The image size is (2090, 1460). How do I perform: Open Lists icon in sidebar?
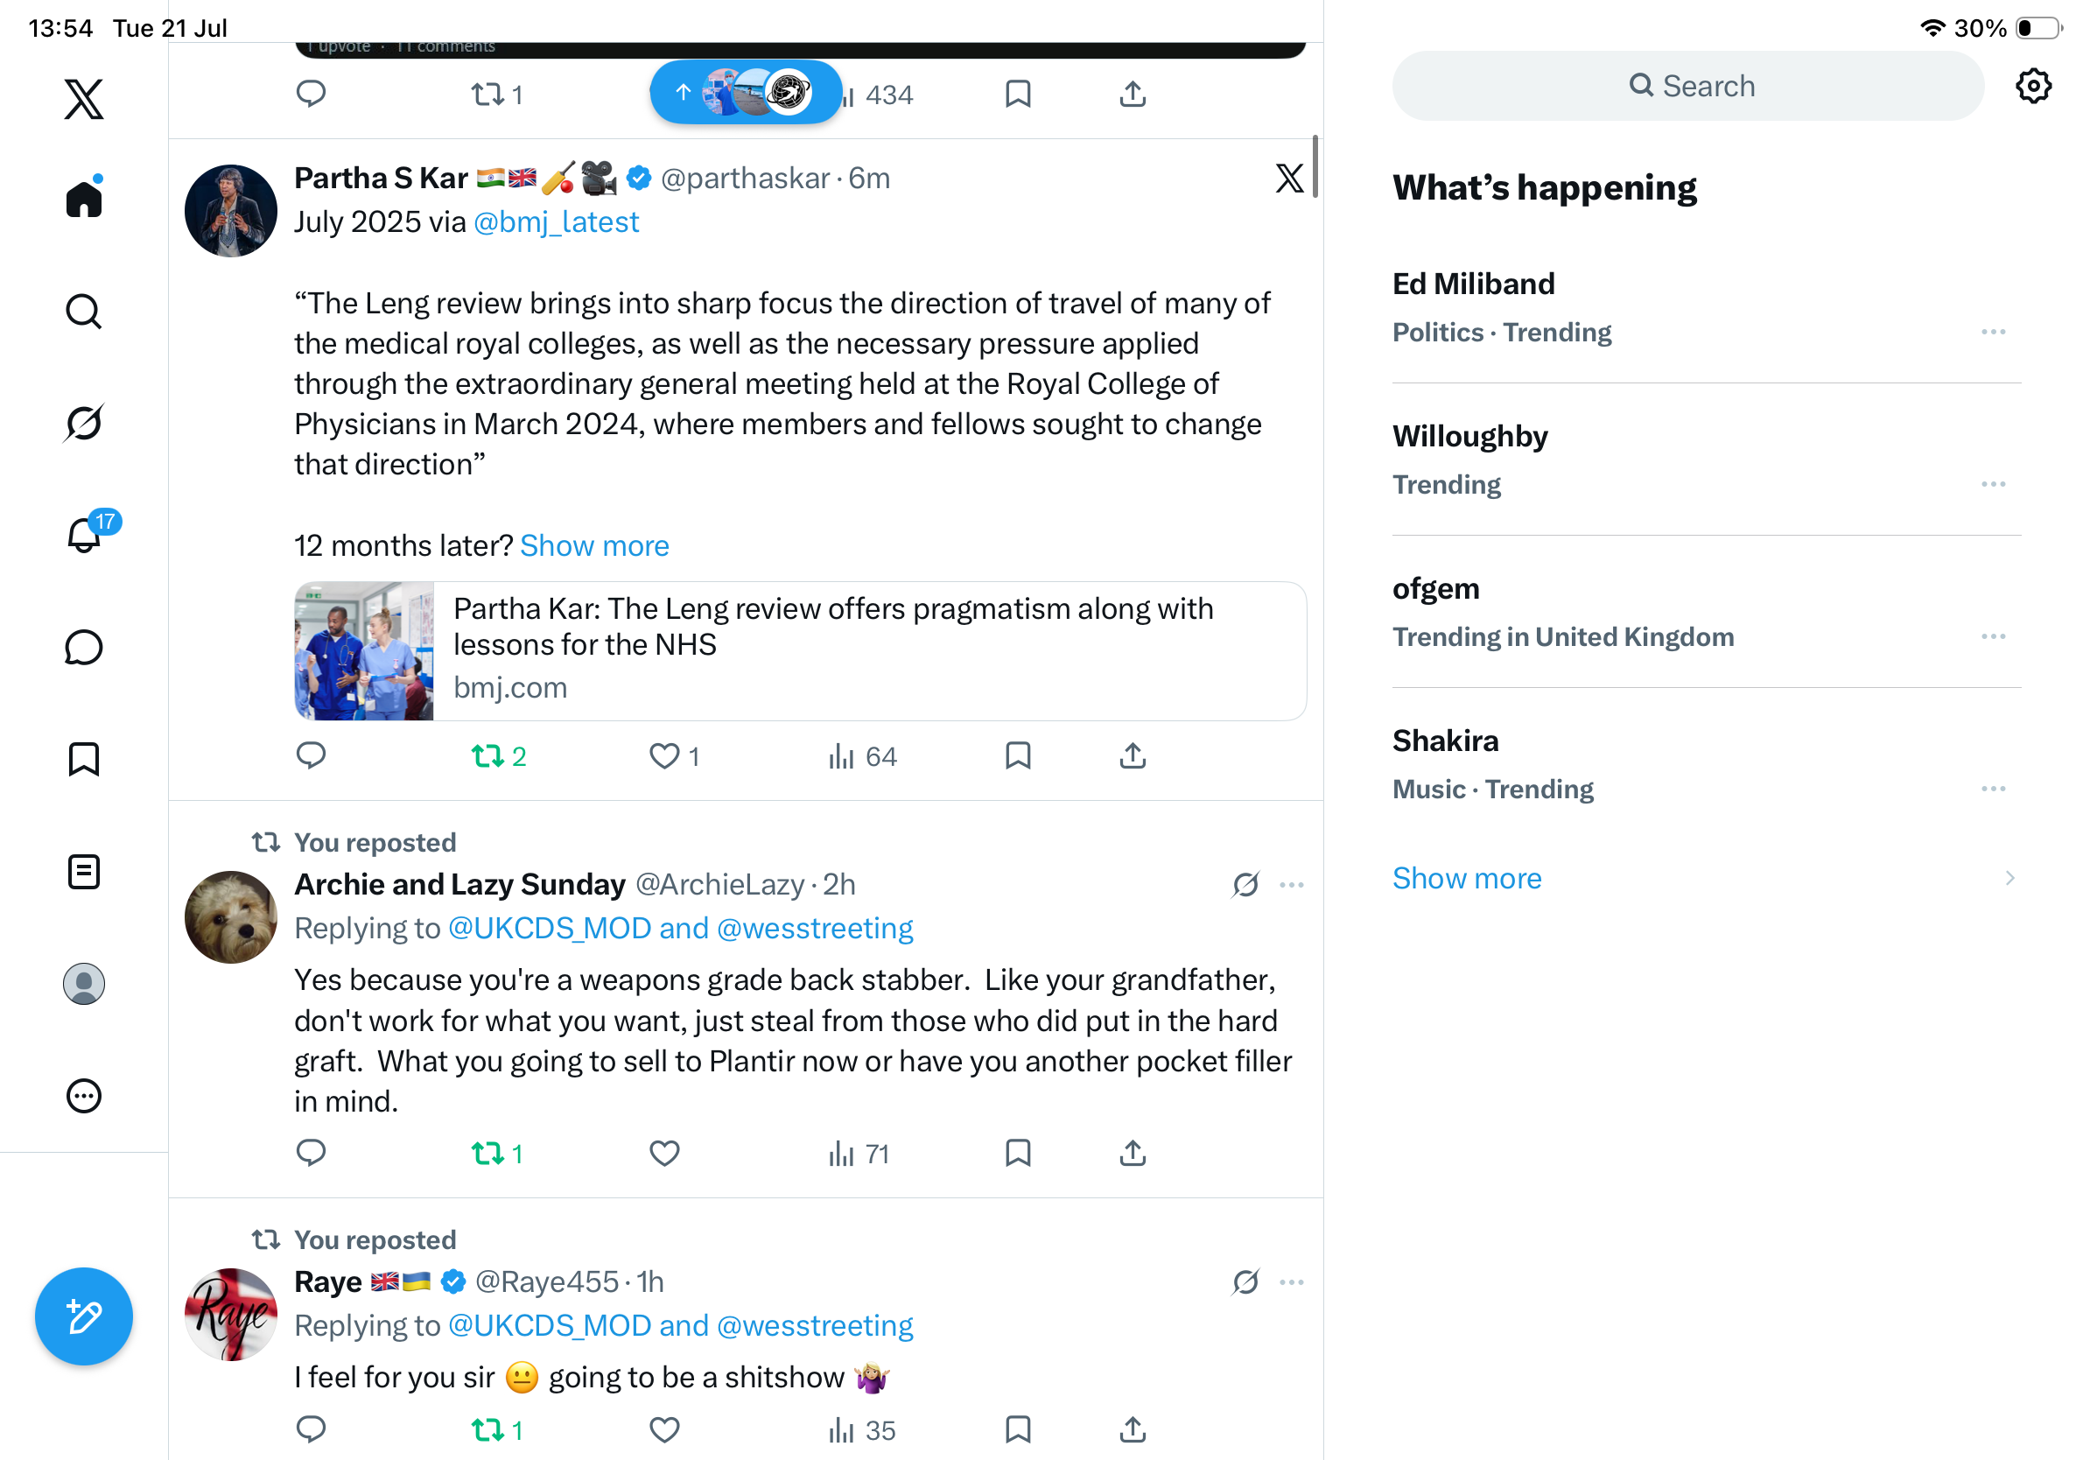click(84, 872)
